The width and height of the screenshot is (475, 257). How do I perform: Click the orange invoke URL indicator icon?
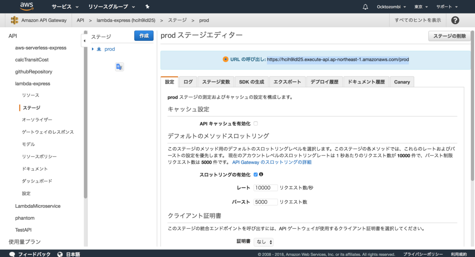point(225,59)
